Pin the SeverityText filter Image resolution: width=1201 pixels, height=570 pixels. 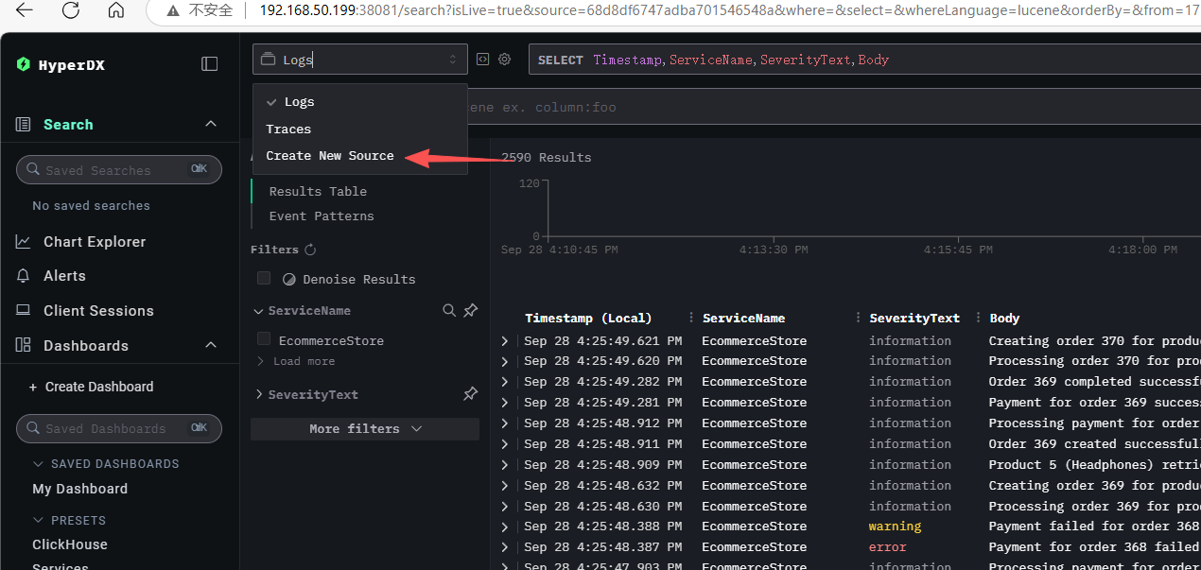[x=470, y=394]
